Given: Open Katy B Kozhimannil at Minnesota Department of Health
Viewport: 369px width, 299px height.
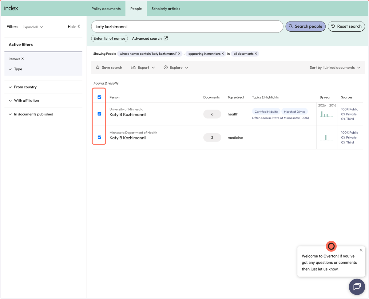Looking at the screenshot, I should tap(128, 138).
